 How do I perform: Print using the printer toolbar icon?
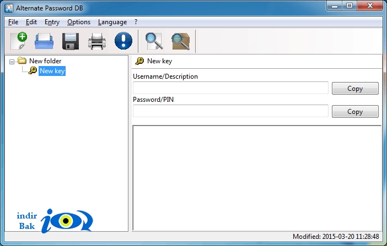pyautogui.click(x=97, y=41)
